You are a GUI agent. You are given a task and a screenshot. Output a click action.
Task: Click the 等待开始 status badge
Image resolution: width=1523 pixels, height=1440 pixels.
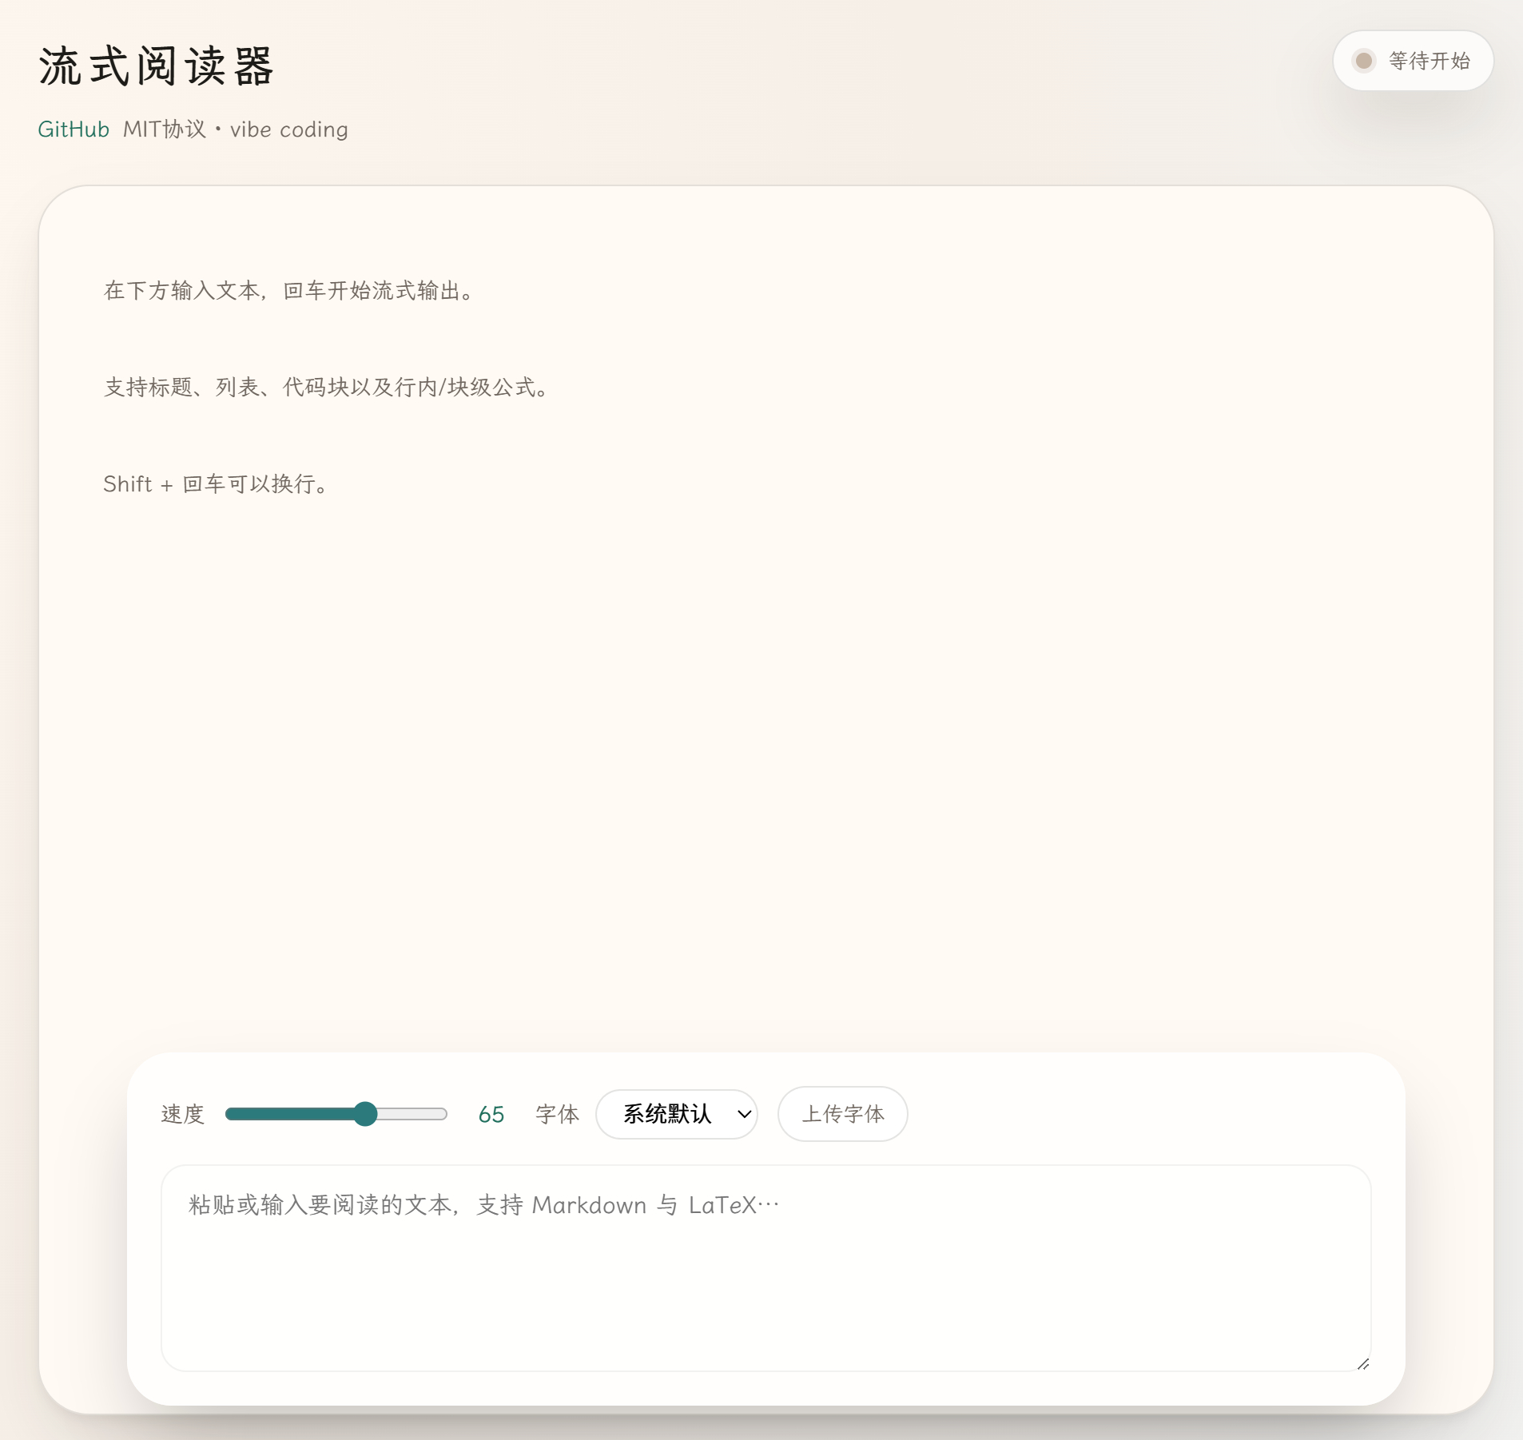click(x=1414, y=60)
